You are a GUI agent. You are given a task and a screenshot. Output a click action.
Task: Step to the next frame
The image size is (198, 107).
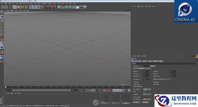pos(93,90)
